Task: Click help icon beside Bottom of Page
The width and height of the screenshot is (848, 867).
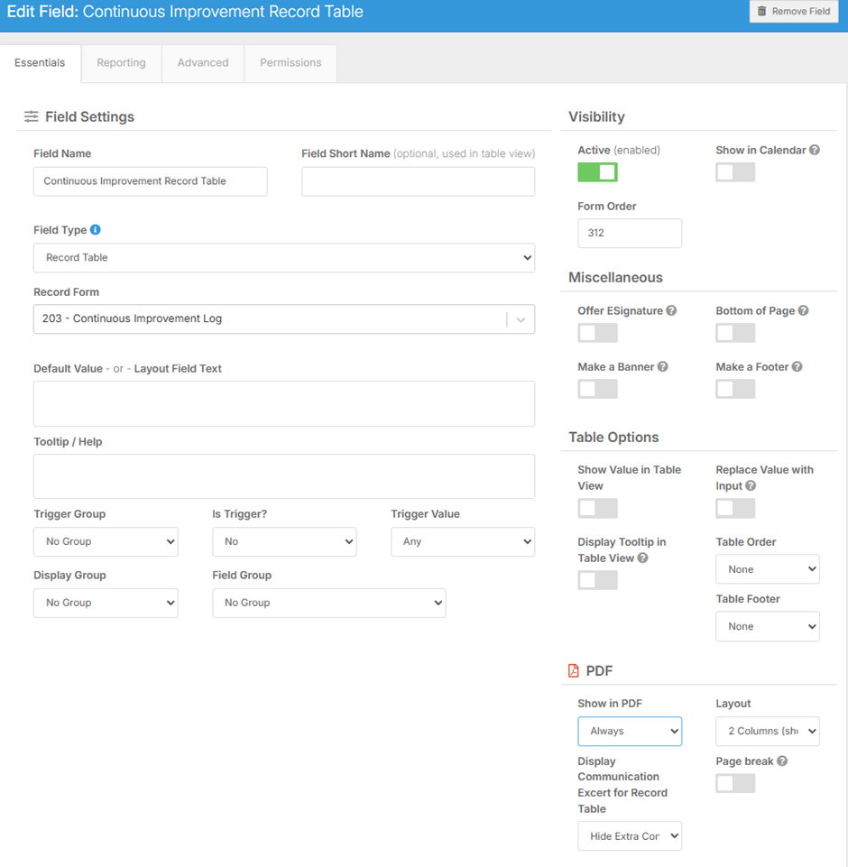Action: (803, 311)
